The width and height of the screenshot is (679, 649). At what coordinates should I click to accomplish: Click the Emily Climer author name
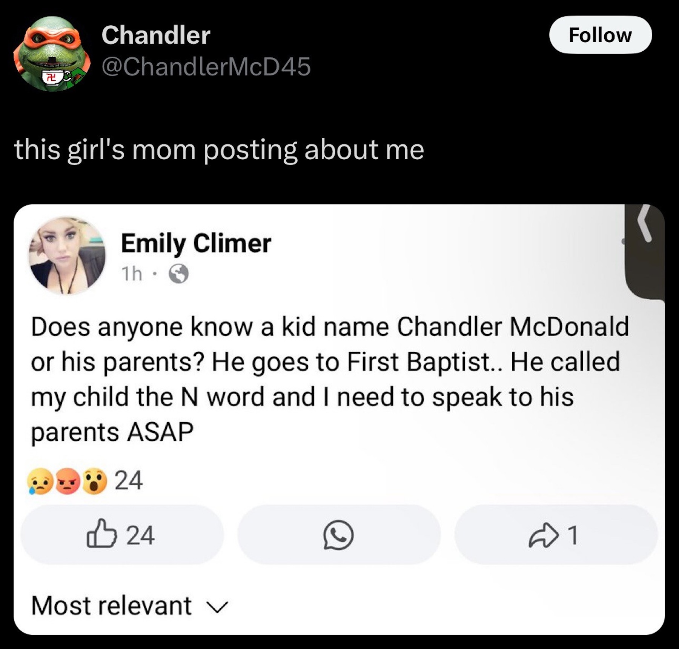coord(196,243)
